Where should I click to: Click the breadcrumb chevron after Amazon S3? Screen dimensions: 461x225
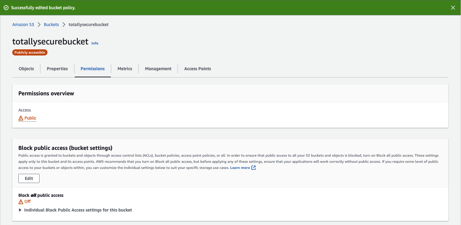coord(39,25)
